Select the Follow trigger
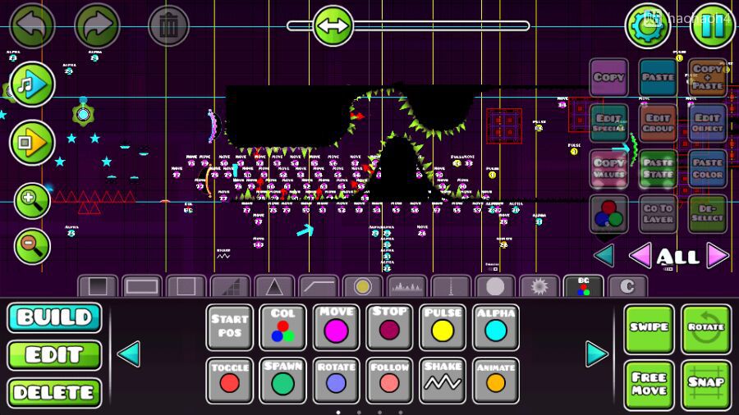The width and height of the screenshot is (739, 415). 389,381
